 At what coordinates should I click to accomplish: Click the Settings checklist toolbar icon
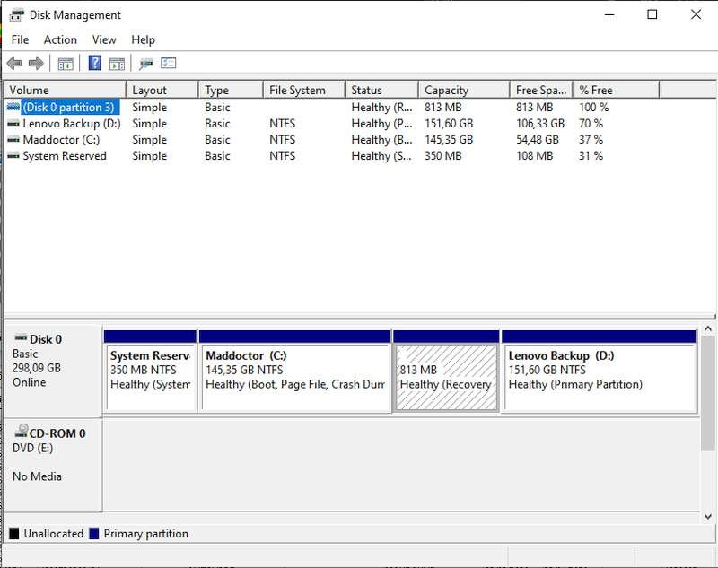click(169, 63)
